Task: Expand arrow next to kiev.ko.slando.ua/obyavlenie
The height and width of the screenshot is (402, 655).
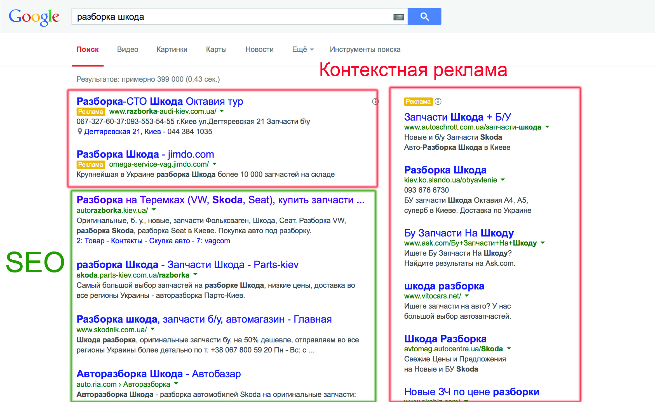Action: pyautogui.click(x=503, y=180)
